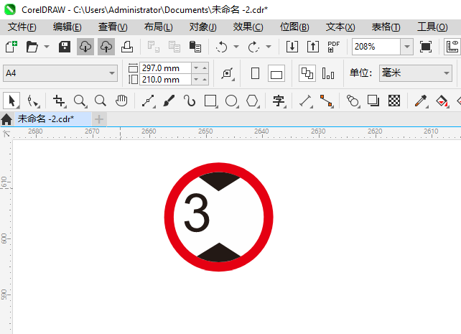Open the 文件(F) menu
The width and height of the screenshot is (461, 334).
pyautogui.click(x=22, y=27)
